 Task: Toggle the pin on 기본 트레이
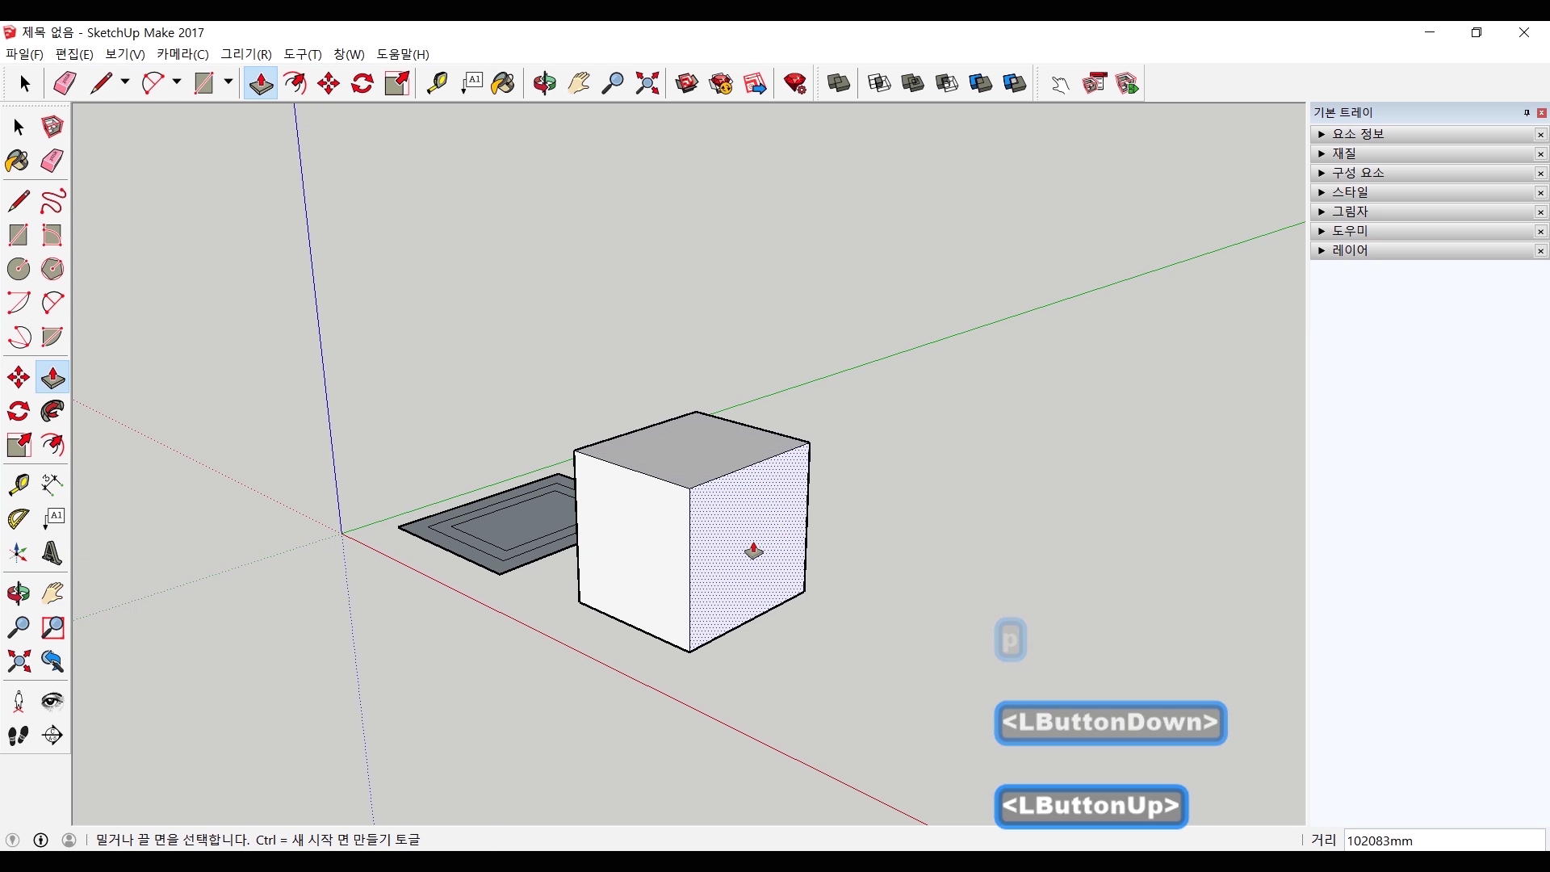pyautogui.click(x=1527, y=113)
